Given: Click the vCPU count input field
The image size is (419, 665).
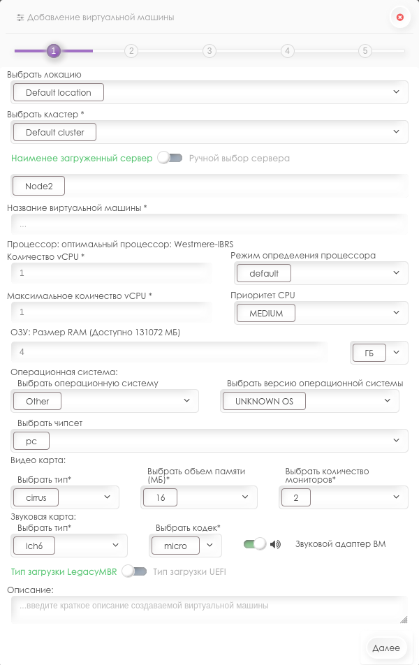Looking at the screenshot, I should coord(112,274).
